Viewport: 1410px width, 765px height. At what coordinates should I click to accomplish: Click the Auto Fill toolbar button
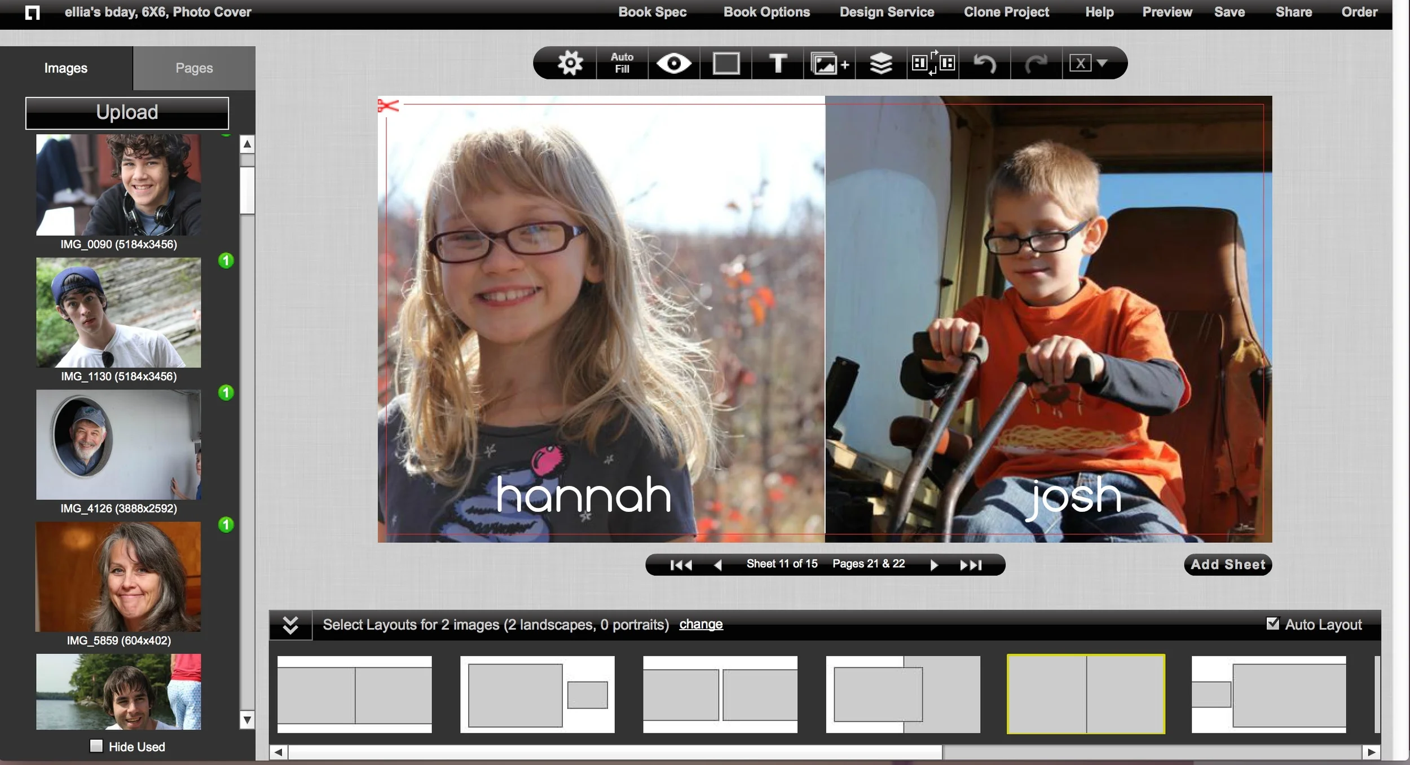[622, 63]
